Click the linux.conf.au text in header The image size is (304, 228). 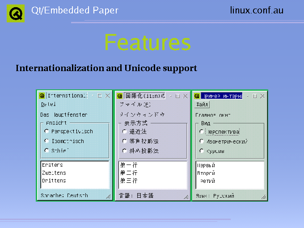pyautogui.click(x=257, y=10)
